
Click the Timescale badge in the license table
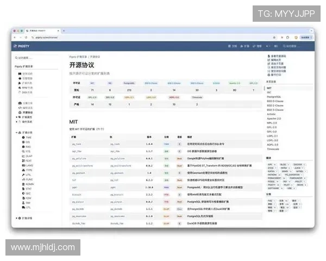click(x=197, y=97)
